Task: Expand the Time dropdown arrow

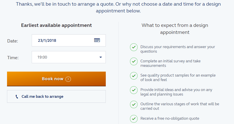Action: 101,57
